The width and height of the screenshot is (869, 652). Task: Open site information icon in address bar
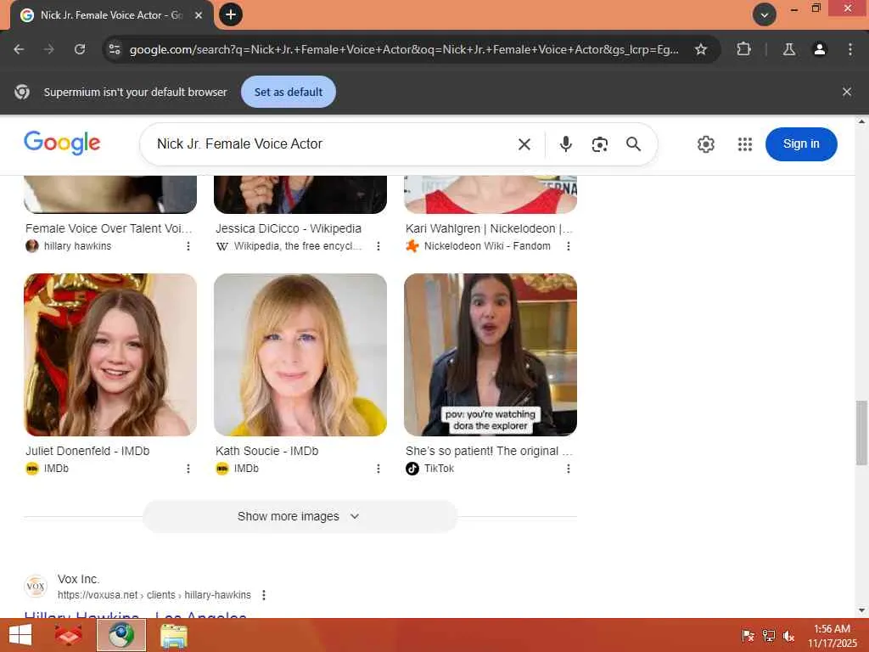tap(115, 49)
